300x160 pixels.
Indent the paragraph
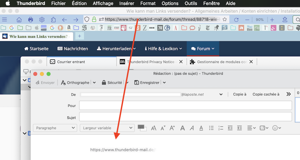pos(239,128)
